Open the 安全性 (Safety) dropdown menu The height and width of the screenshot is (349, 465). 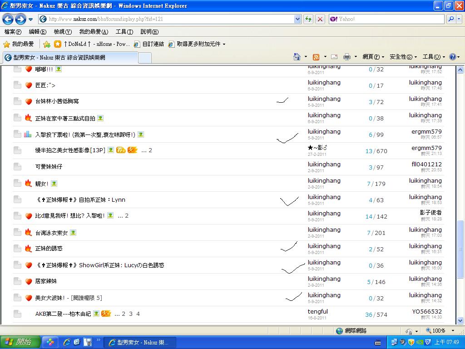(403, 57)
